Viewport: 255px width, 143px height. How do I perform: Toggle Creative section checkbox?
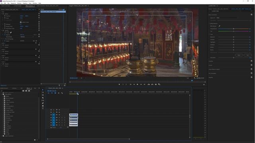pos(251,61)
